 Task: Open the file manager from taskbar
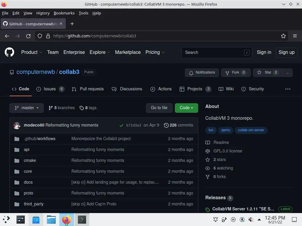pyautogui.click(x=51, y=220)
